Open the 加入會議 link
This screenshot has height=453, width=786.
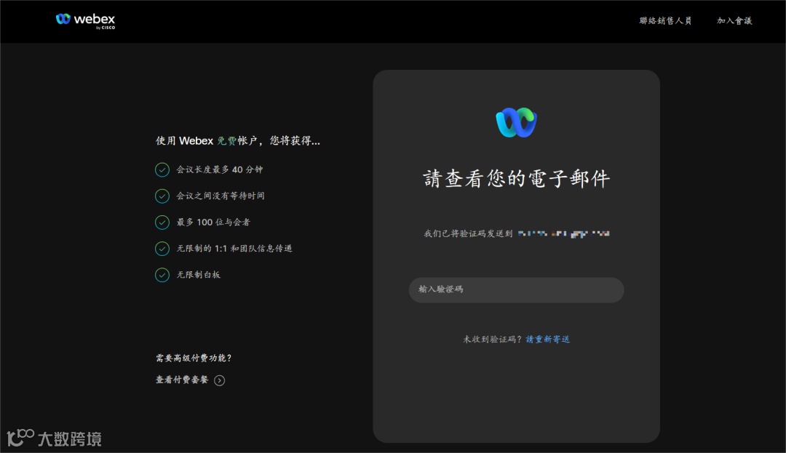[x=734, y=20]
